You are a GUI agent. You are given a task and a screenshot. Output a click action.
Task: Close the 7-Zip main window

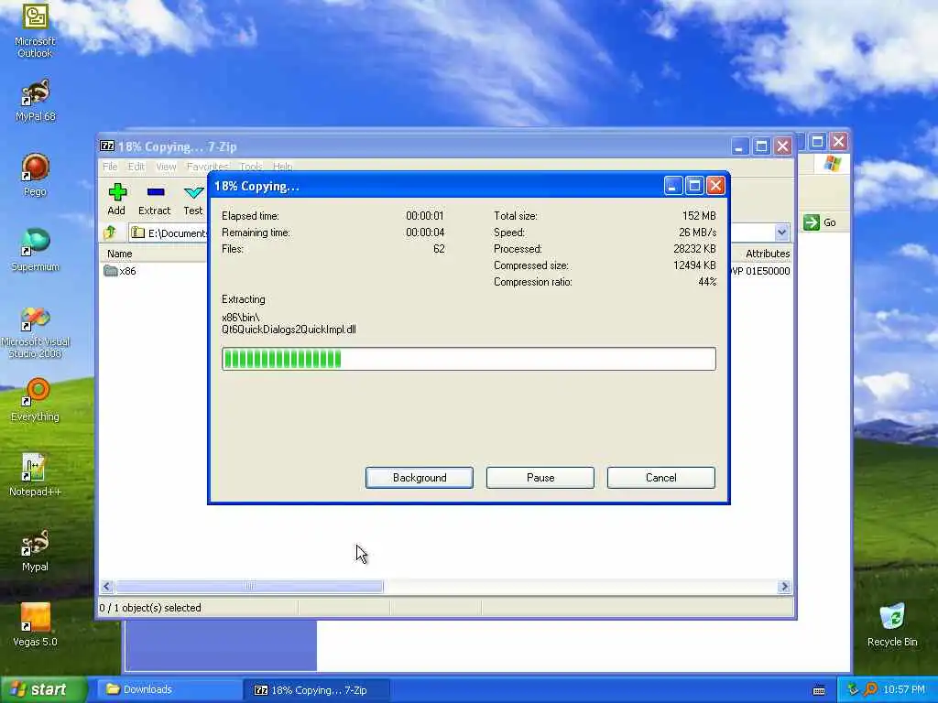(x=782, y=146)
